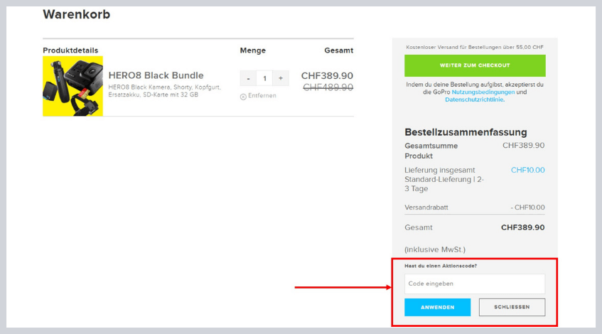Increase quantity with the plus button
Viewport: 602px width, 334px height.
281,78
